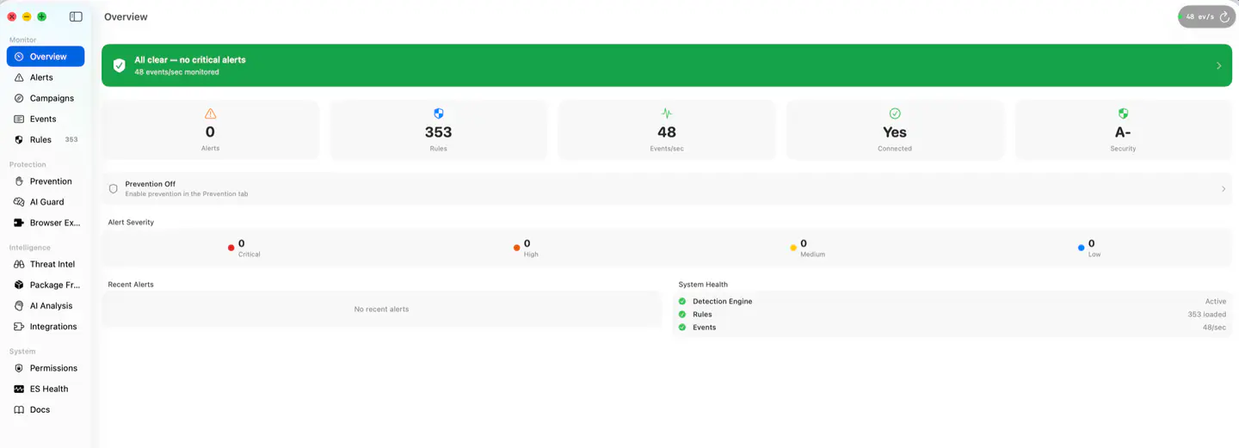1239x448 pixels.
Task: Click the AI Guard brain icon
Action: (19, 202)
